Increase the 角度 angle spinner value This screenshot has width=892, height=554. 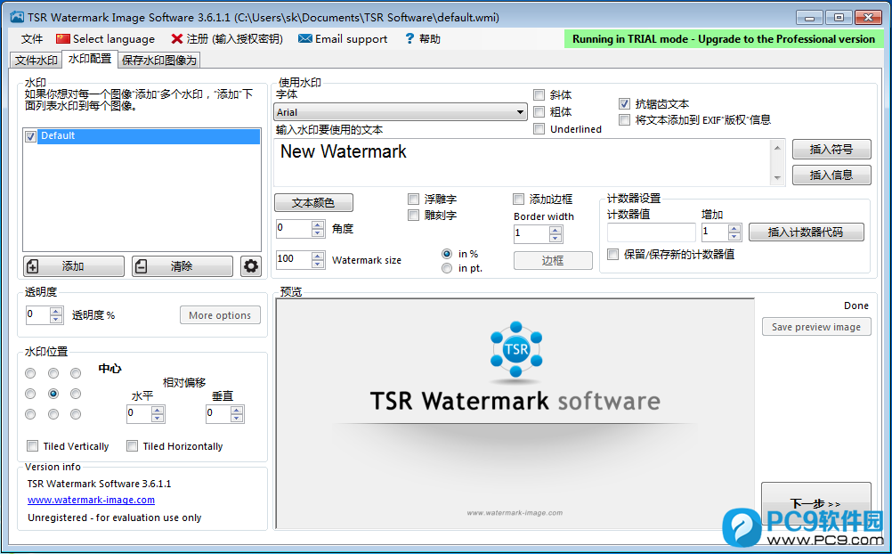[x=318, y=225]
